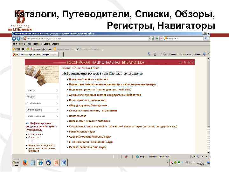
Task: Open the Файл menu
Action: (15, 44)
